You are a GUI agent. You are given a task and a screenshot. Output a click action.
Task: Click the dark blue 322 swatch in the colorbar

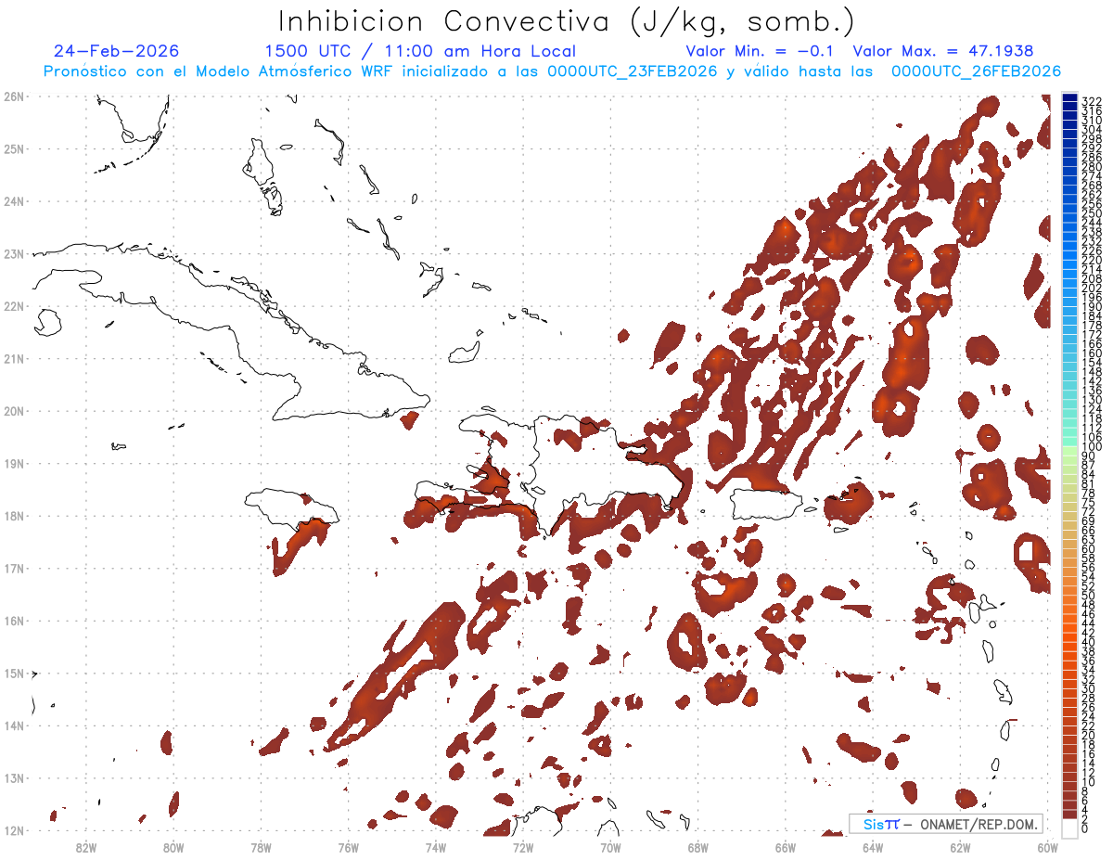click(1069, 98)
